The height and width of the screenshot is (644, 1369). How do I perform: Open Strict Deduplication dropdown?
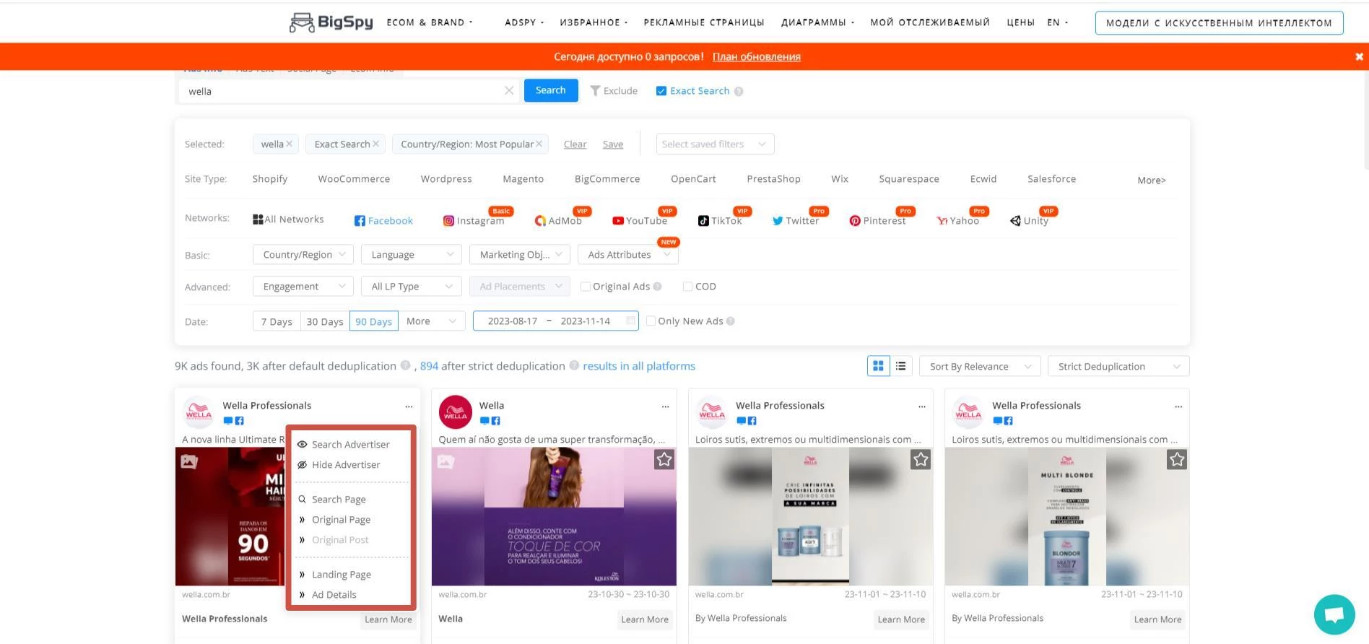1118,366
